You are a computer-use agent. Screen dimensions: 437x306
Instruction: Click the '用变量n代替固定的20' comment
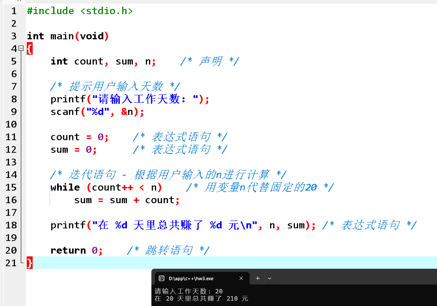[260, 187]
